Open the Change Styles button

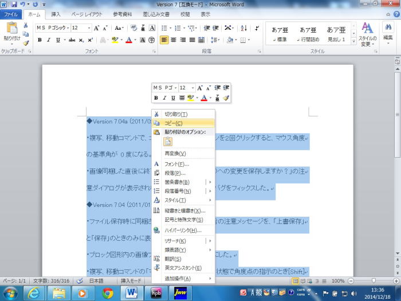pyautogui.click(x=368, y=34)
